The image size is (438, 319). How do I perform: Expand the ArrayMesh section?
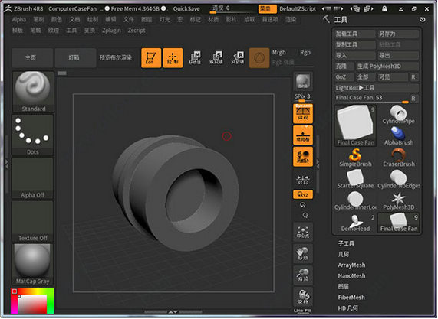click(x=351, y=265)
